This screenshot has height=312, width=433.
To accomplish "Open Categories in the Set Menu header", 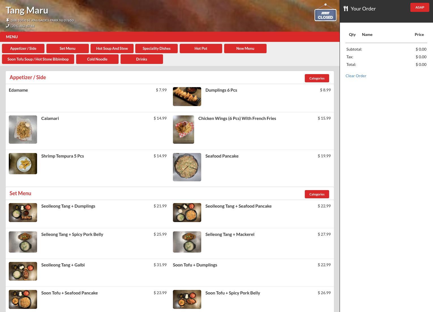I will pyautogui.click(x=317, y=194).
